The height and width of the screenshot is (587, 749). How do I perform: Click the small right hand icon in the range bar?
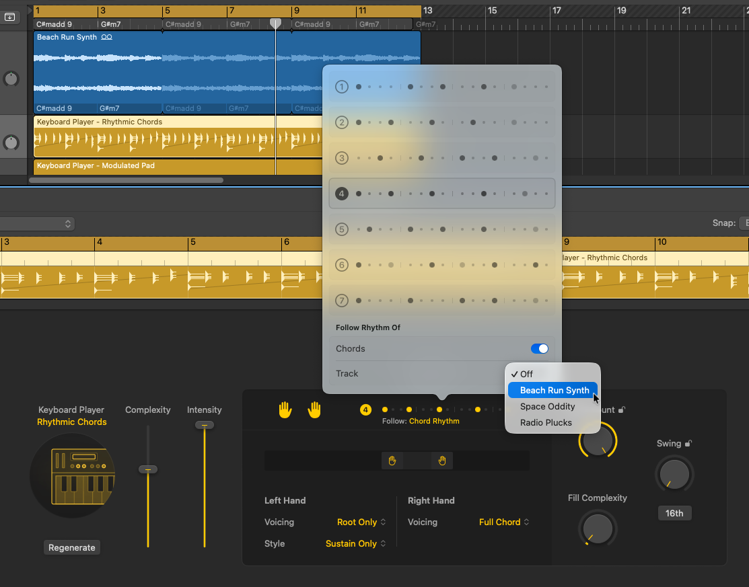(442, 461)
